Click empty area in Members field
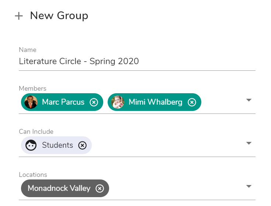This screenshot has height=206, width=271. point(223,102)
